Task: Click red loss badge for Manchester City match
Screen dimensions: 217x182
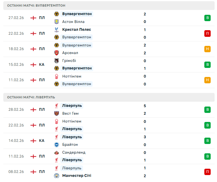Action: tap(207, 172)
